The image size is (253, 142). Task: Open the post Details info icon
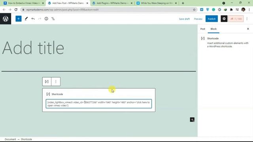46,19
